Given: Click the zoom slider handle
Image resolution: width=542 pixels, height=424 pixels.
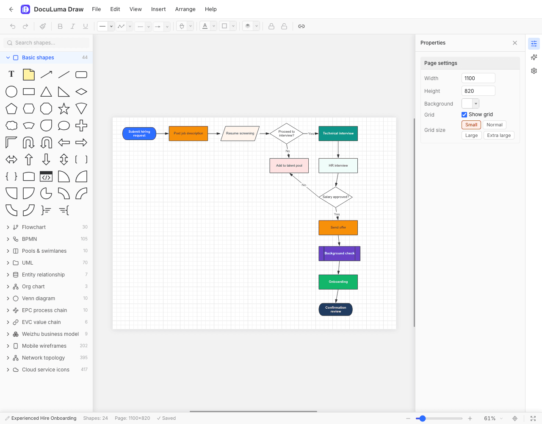Looking at the screenshot, I should pos(422,418).
